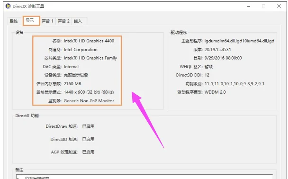This screenshot has width=288, height=179.
Task: Click the 监视器 field label
Action: click(55, 101)
